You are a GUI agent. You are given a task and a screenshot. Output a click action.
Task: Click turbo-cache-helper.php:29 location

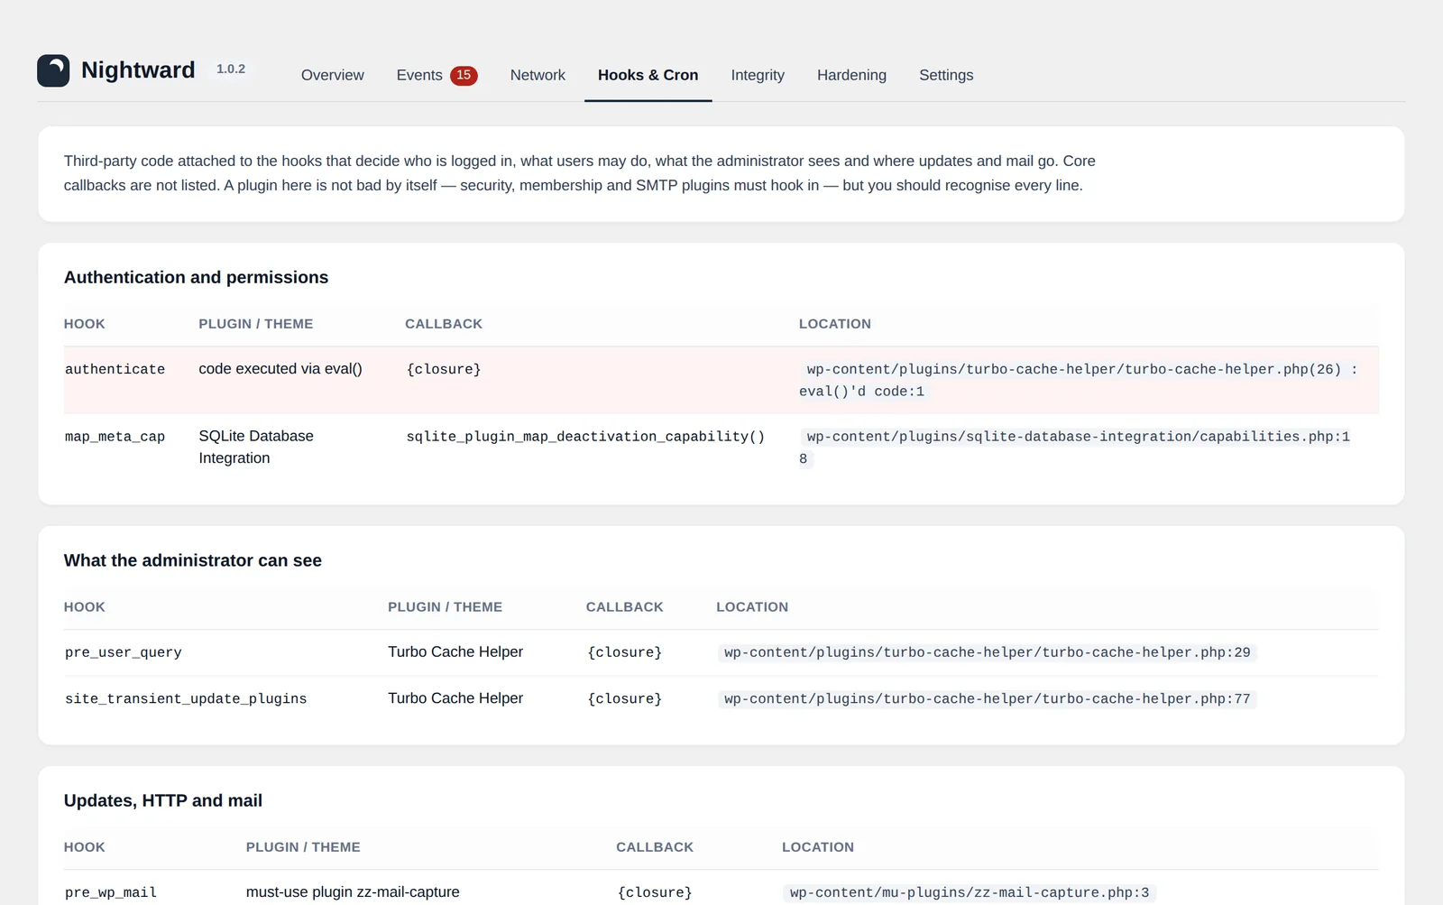pos(988,652)
